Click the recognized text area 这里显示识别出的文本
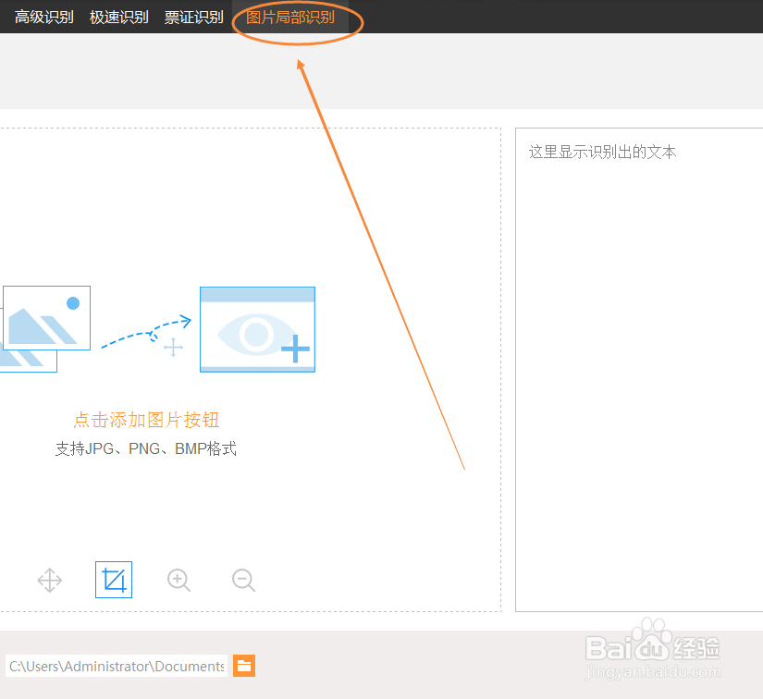This screenshot has height=699, width=763. [x=639, y=370]
